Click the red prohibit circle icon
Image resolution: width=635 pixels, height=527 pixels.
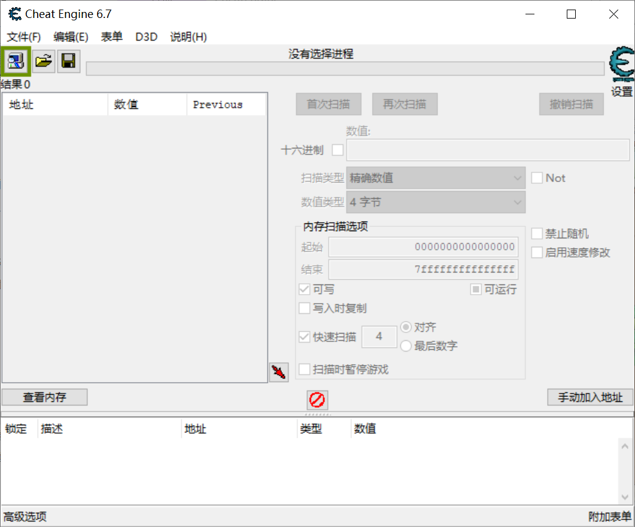[x=317, y=400]
